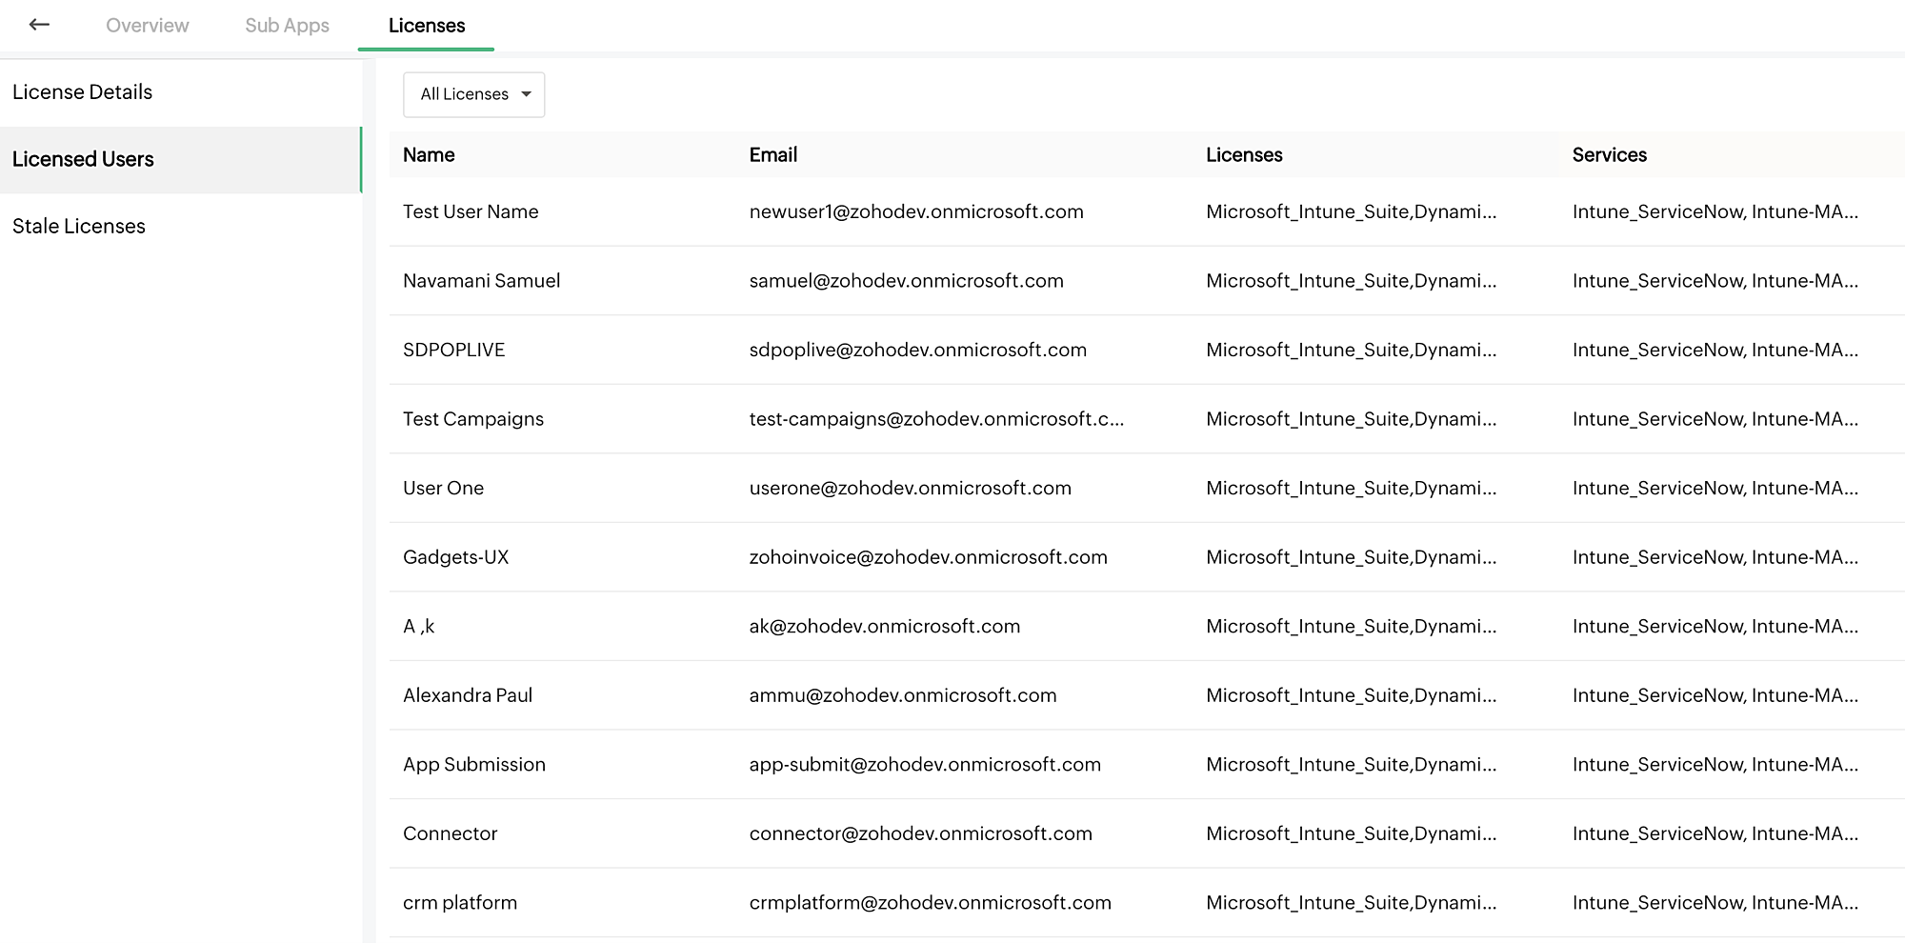This screenshot has height=943, width=1905.
Task: Click Gadgets-UX user name
Action: click(x=456, y=557)
